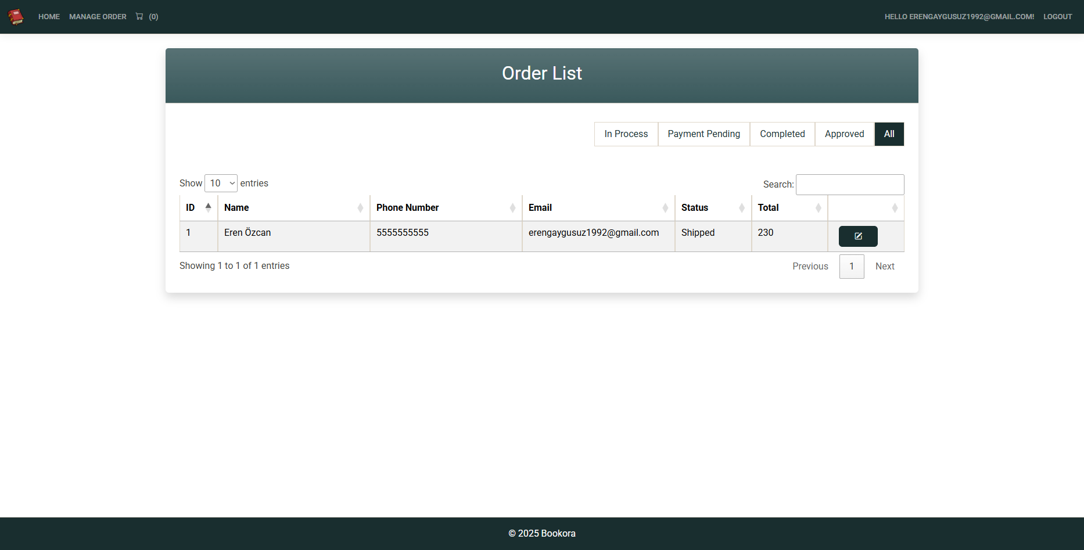The height and width of the screenshot is (550, 1084).
Task: Click the edit order pencil icon button
Action: click(858, 236)
